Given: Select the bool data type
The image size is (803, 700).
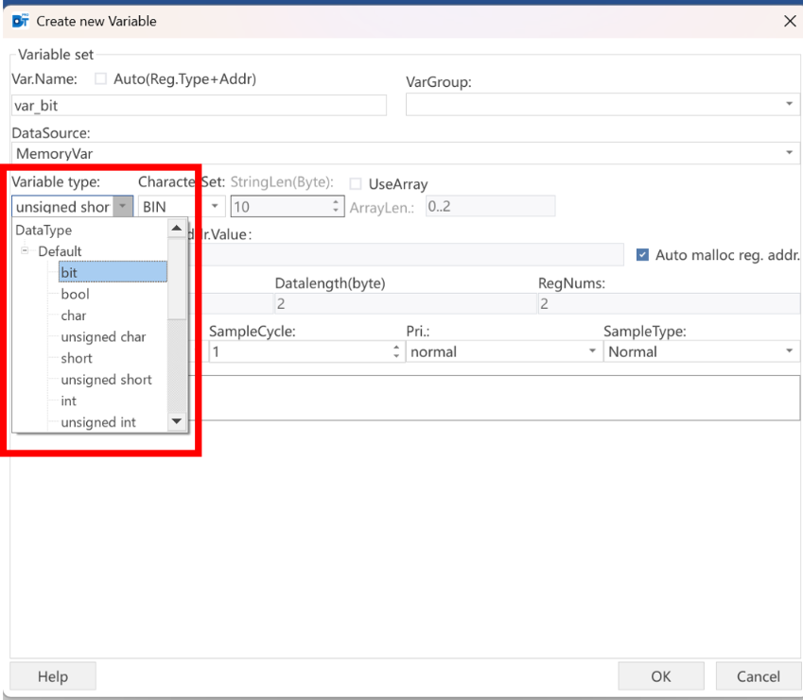Looking at the screenshot, I should click(76, 294).
